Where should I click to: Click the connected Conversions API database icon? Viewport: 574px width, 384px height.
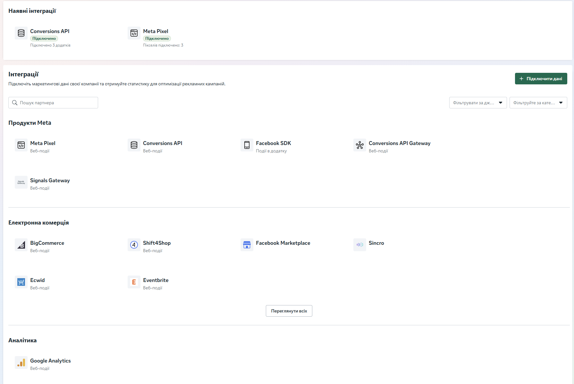click(21, 33)
